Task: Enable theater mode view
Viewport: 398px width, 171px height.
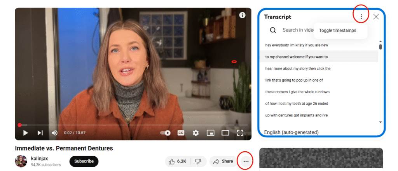Action: (x=225, y=133)
